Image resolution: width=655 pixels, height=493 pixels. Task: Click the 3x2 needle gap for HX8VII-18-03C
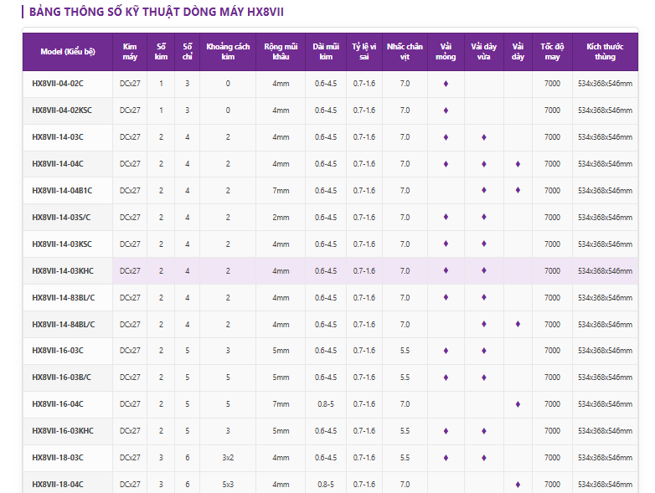(x=228, y=458)
